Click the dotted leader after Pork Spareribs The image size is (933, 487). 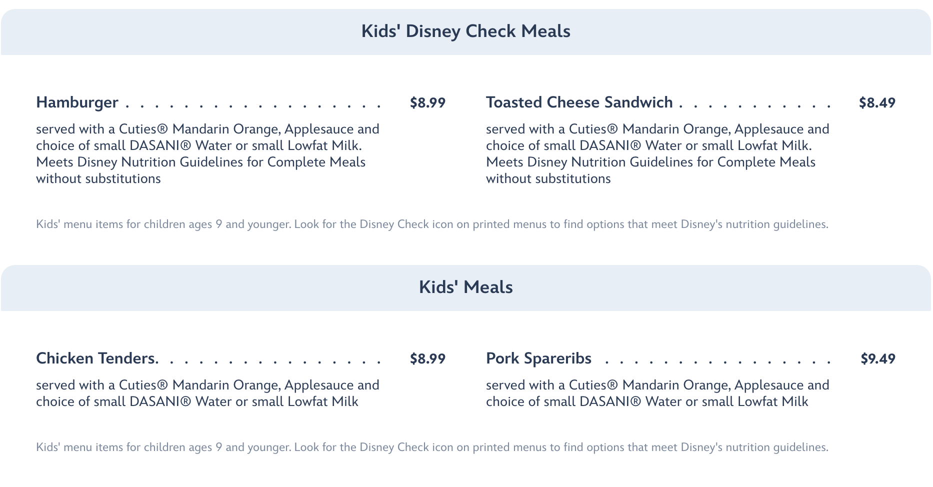click(x=717, y=362)
